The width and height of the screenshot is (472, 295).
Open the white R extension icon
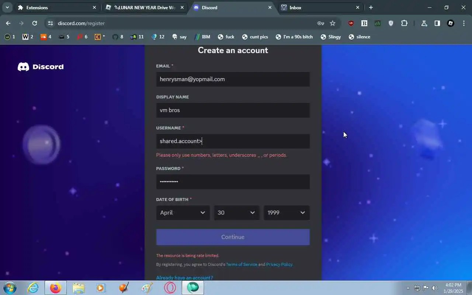(x=364, y=23)
